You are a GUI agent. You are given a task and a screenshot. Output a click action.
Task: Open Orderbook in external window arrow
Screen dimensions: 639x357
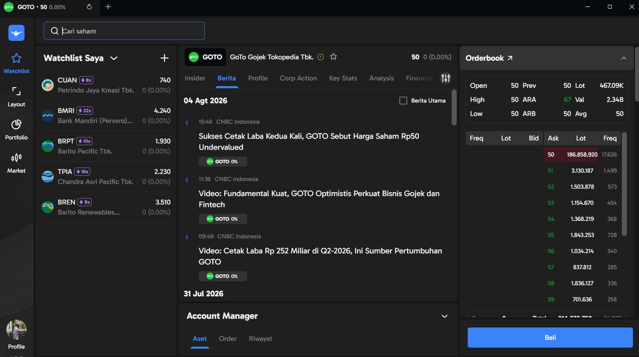[x=510, y=58]
